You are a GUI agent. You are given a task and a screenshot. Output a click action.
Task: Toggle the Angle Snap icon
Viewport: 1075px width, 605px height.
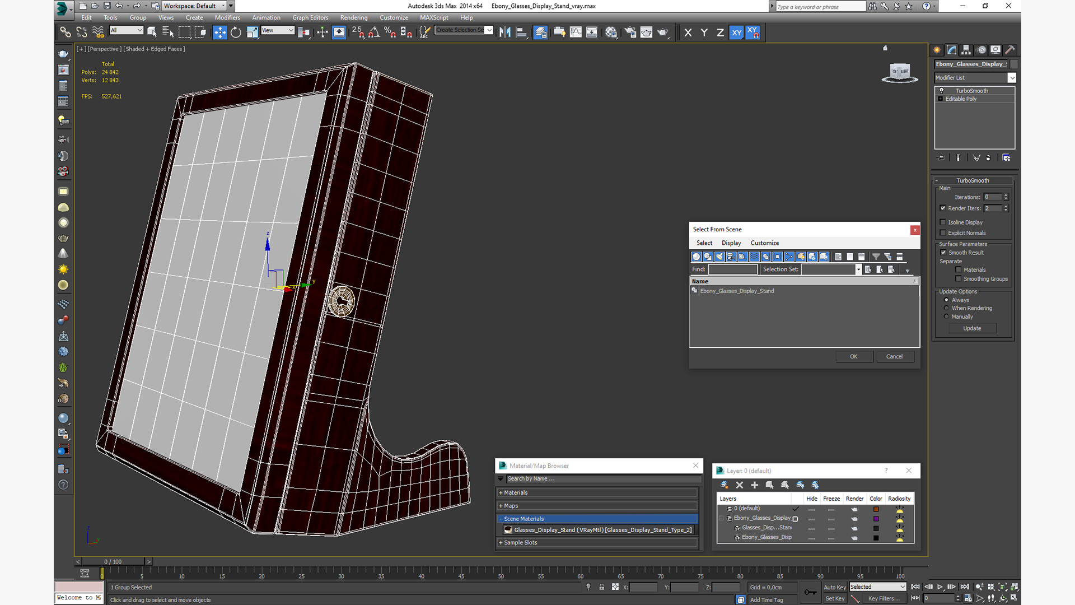pos(374,32)
